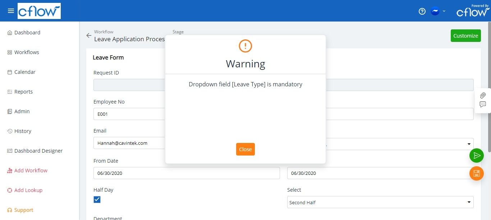Open the Reports section from the sidebar
This screenshot has width=491, height=220.
(23, 91)
